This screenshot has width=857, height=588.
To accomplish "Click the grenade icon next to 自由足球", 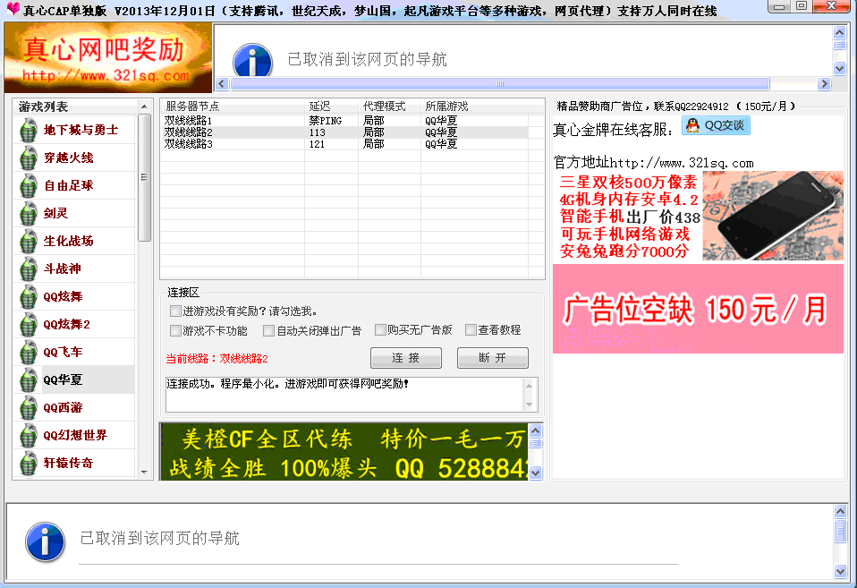I will 30,186.
